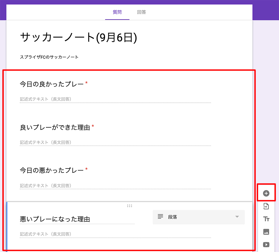Switch to the 質問 tab
Screen dimensions: 279x252
[117, 12]
